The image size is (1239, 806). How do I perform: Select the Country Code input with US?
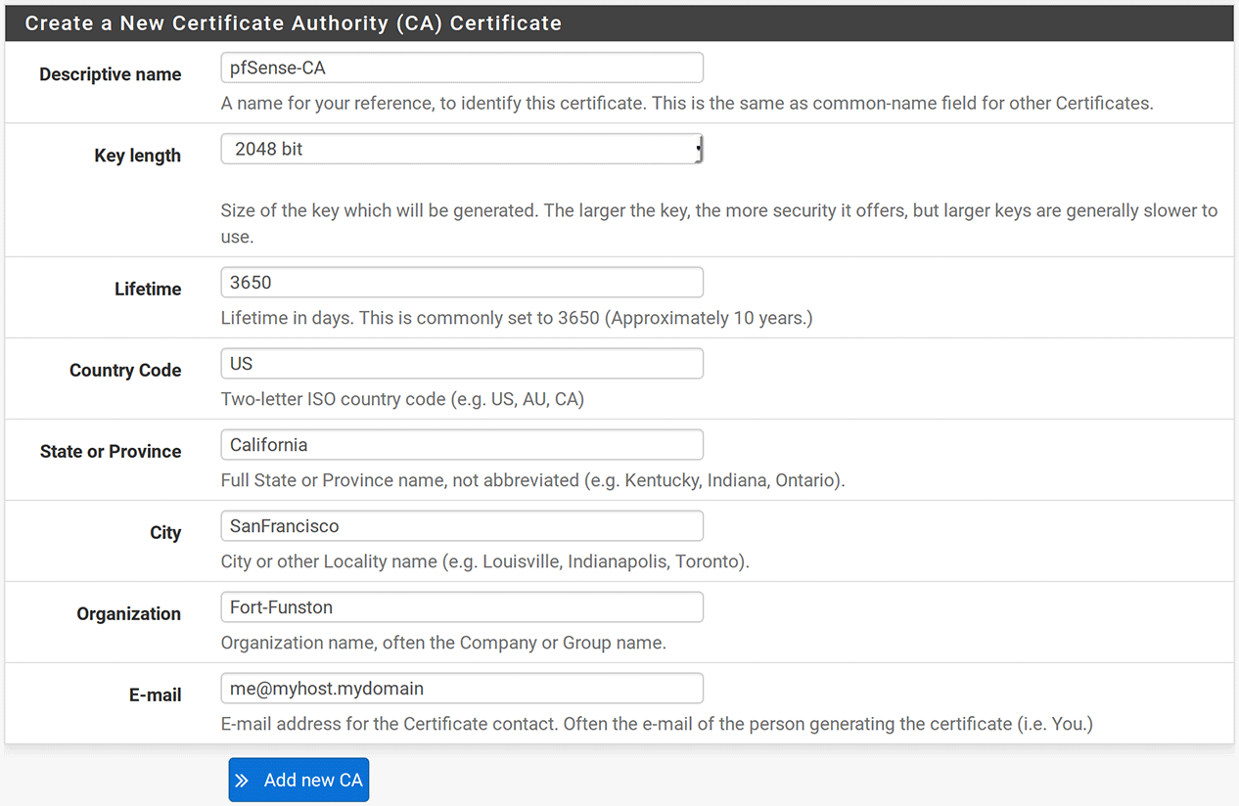point(461,364)
